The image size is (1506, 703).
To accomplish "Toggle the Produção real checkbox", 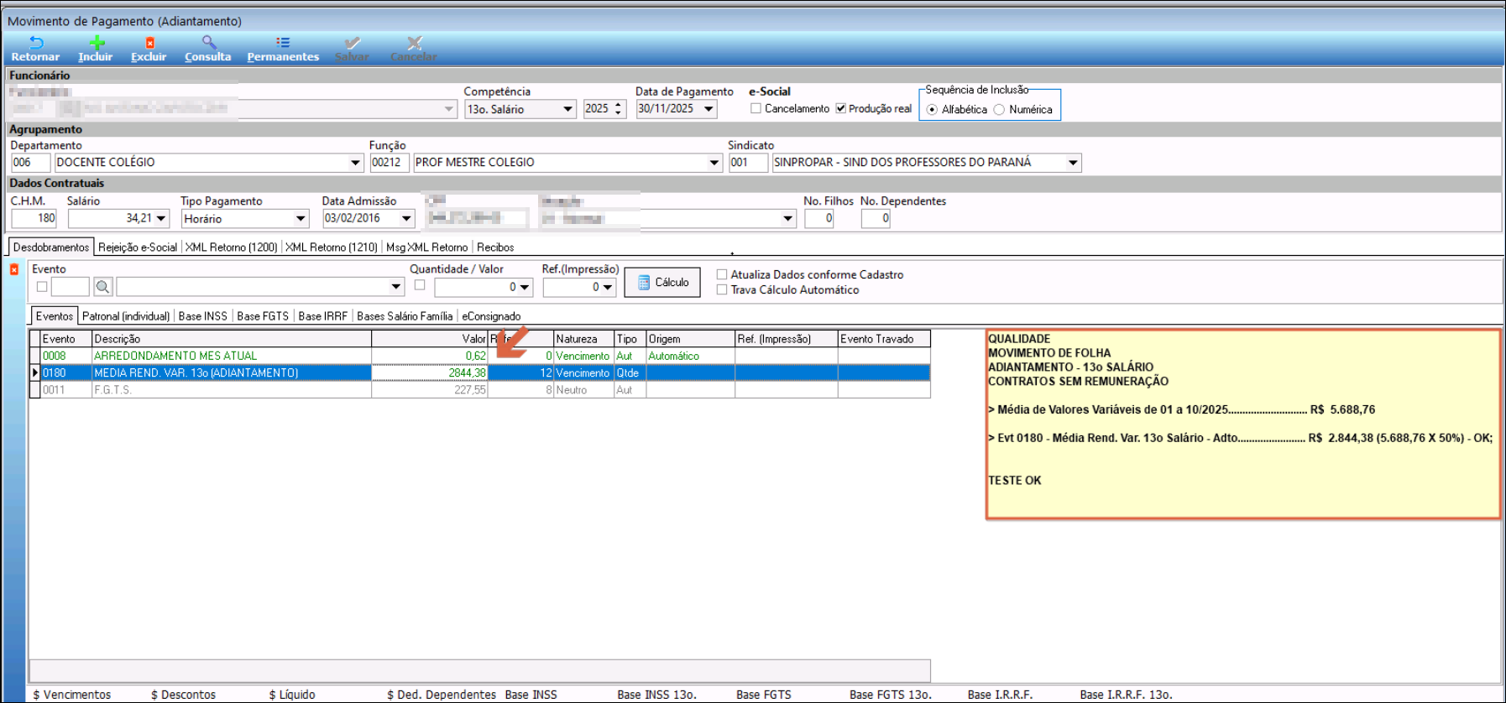I will pos(840,109).
